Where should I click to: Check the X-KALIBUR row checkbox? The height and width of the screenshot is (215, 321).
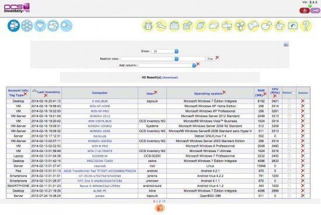[x=289, y=101]
